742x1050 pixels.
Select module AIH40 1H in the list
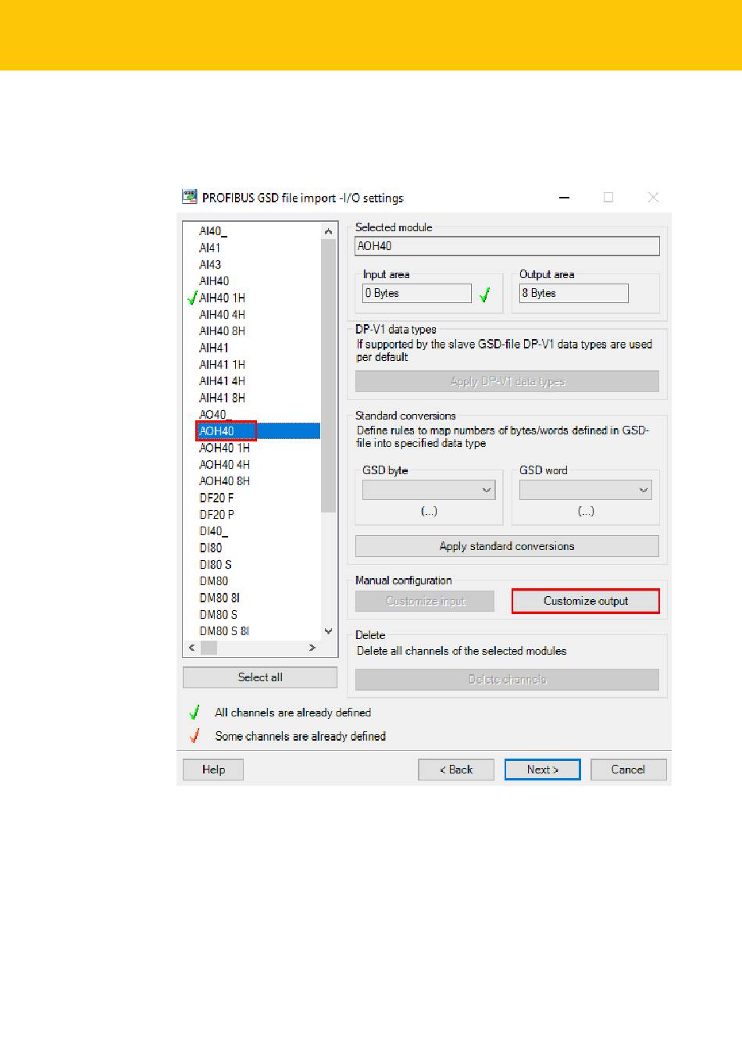tap(222, 298)
